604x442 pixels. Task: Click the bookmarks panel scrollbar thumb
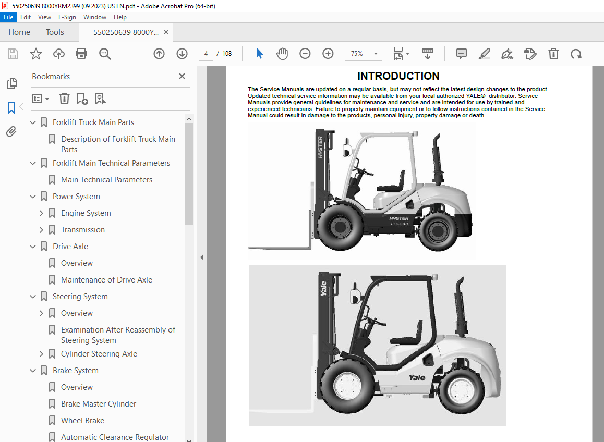click(x=189, y=174)
